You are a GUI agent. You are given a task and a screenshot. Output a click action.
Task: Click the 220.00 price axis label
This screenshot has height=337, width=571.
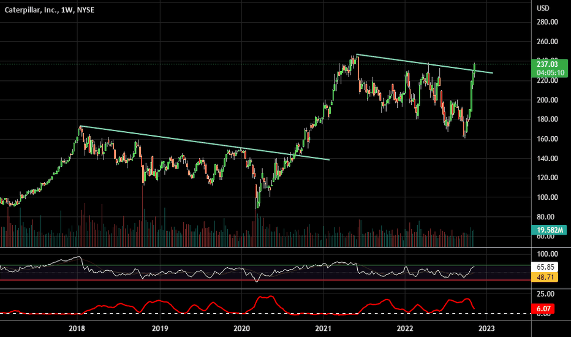(x=547, y=80)
